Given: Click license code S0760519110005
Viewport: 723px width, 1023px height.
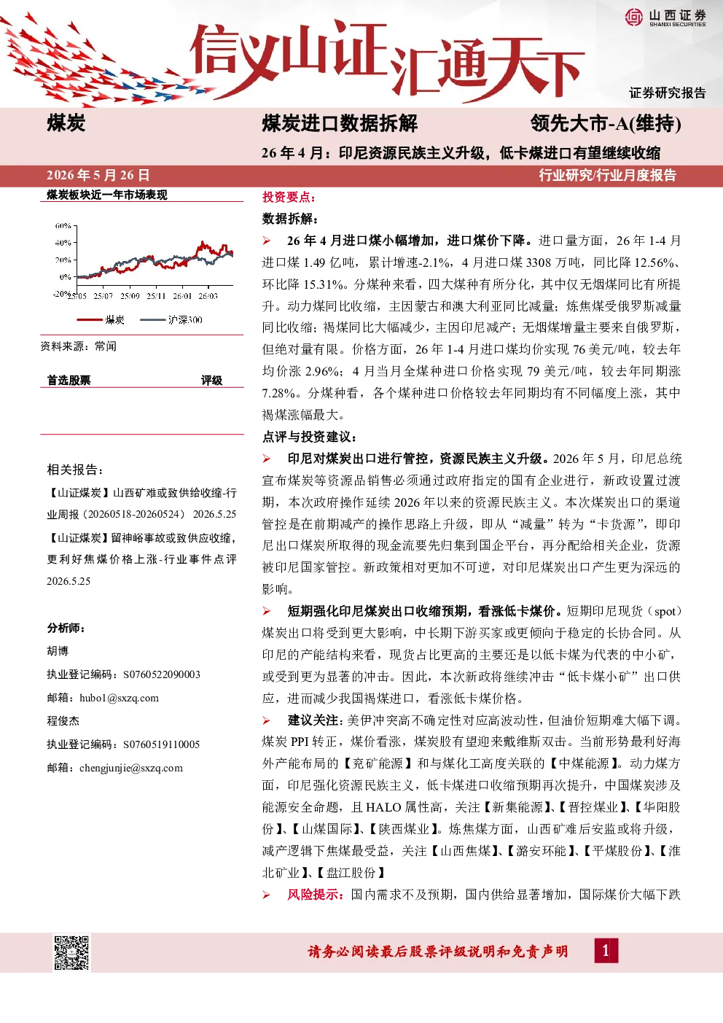Looking at the screenshot, I should coord(162,744).
